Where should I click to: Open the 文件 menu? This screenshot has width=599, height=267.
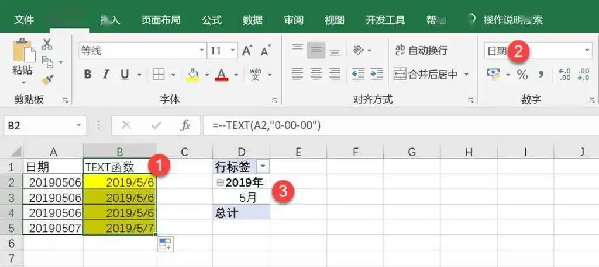tap(24, 20)
